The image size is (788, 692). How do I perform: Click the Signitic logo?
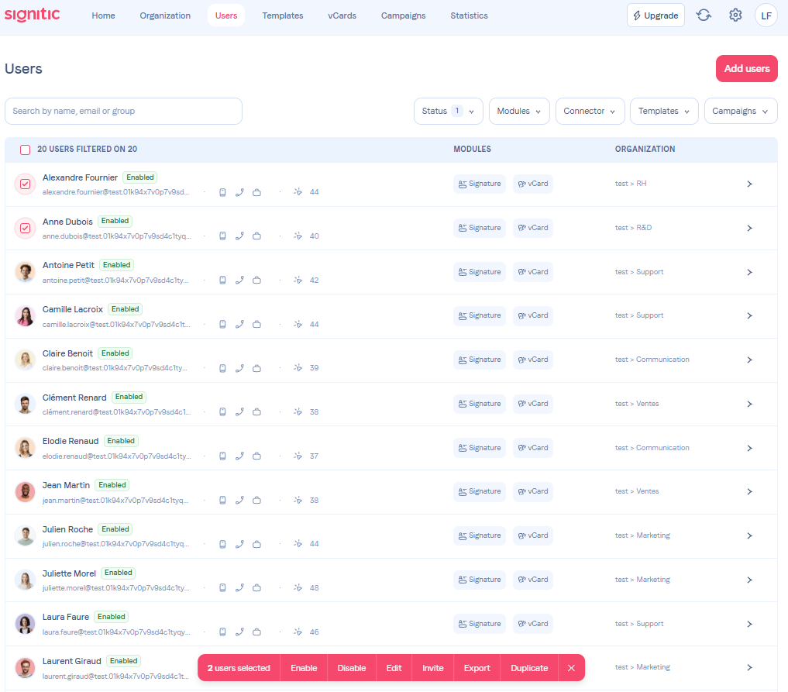click(33, 15)
